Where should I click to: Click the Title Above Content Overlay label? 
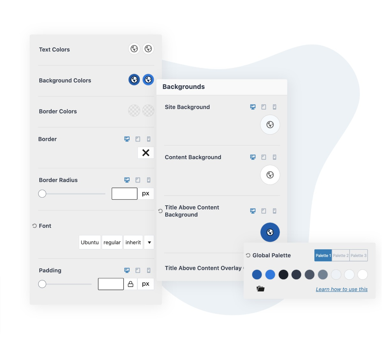click(203, 268)
